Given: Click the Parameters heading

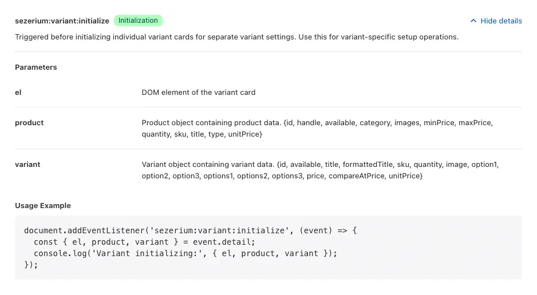Looking at the screenshot, I should click(x=36, y=67).
